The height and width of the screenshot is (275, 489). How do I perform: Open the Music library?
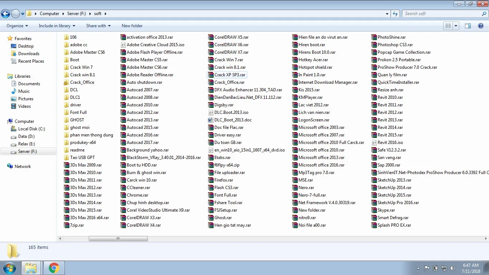click(x=24, y=91)
